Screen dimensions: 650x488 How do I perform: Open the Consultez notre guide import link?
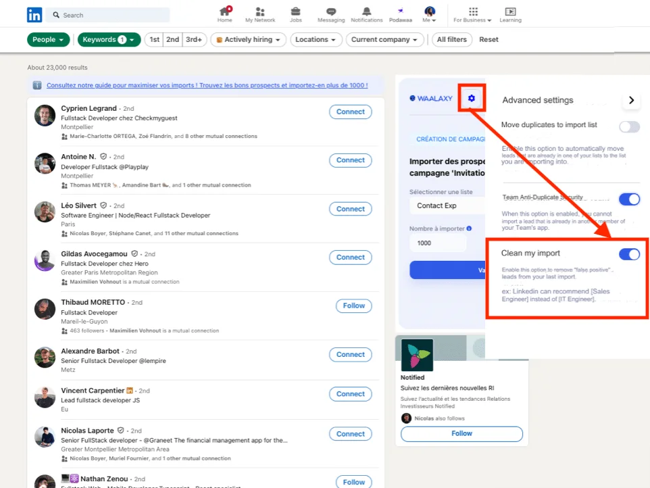(207, 85)
